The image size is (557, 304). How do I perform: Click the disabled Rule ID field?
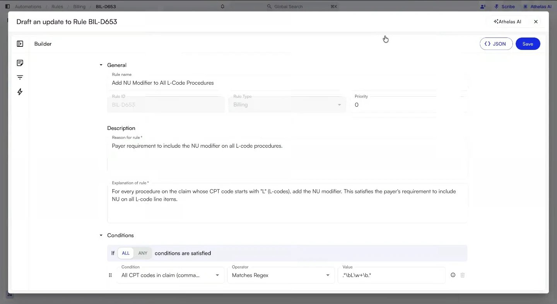166,104
